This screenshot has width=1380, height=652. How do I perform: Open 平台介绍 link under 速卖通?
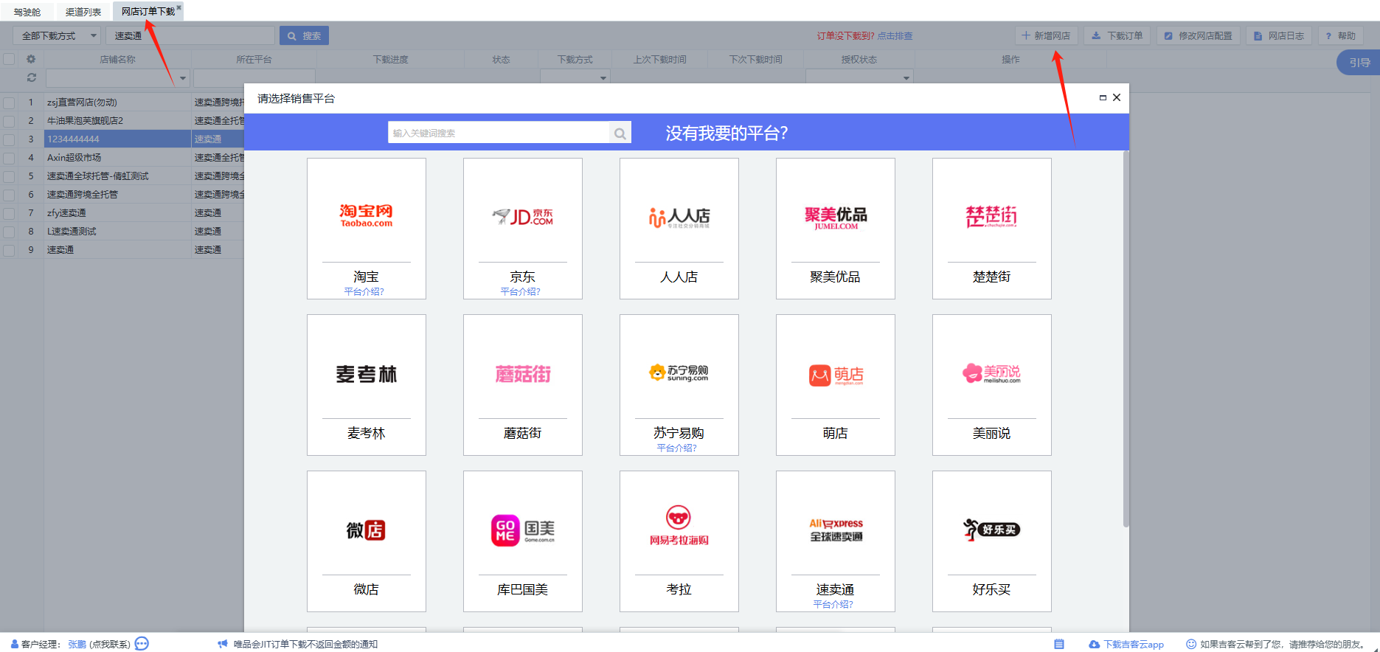833,604
